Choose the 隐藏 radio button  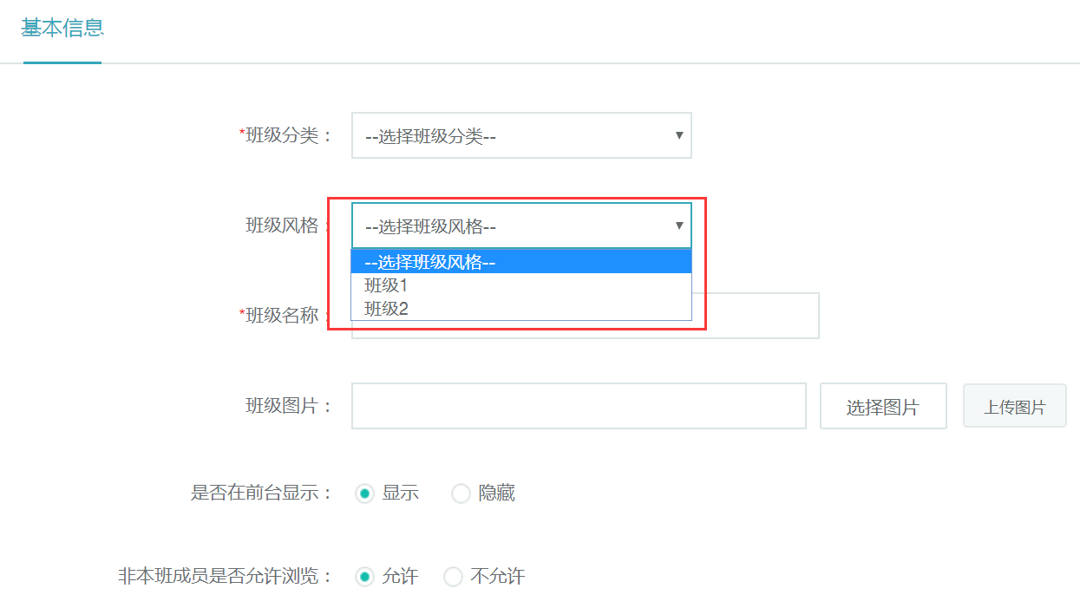tap(460, 493)
